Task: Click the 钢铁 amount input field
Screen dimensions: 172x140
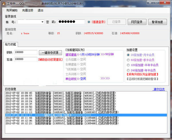Action: (x=26, y=52)
